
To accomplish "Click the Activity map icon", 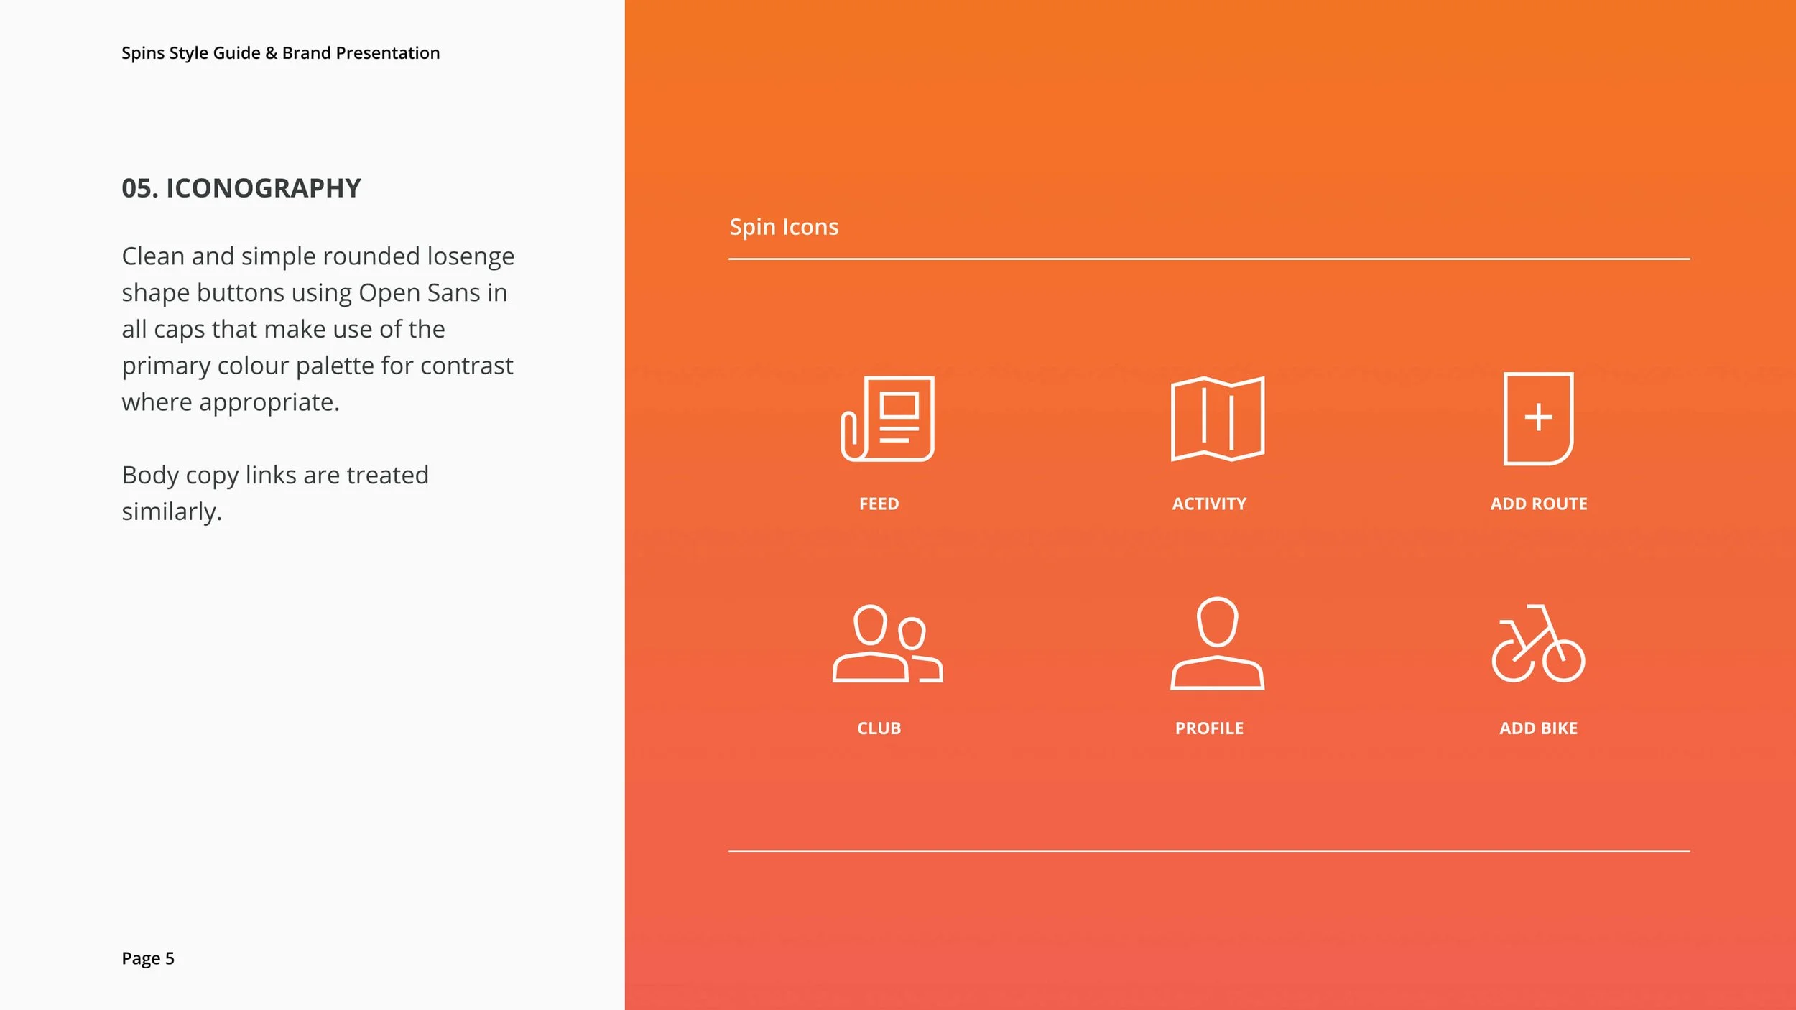I will pyautogui.click(x=1217, y=418).
